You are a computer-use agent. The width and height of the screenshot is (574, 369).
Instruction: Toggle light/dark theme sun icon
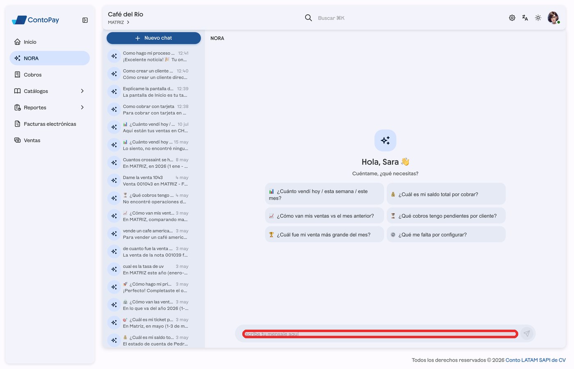[538, 18]
